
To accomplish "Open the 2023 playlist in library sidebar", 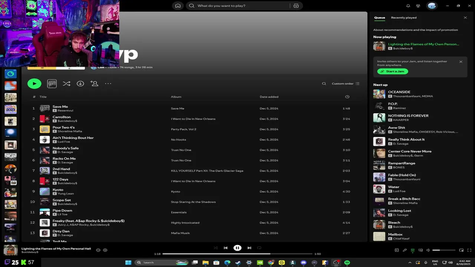I will (10, 109).
